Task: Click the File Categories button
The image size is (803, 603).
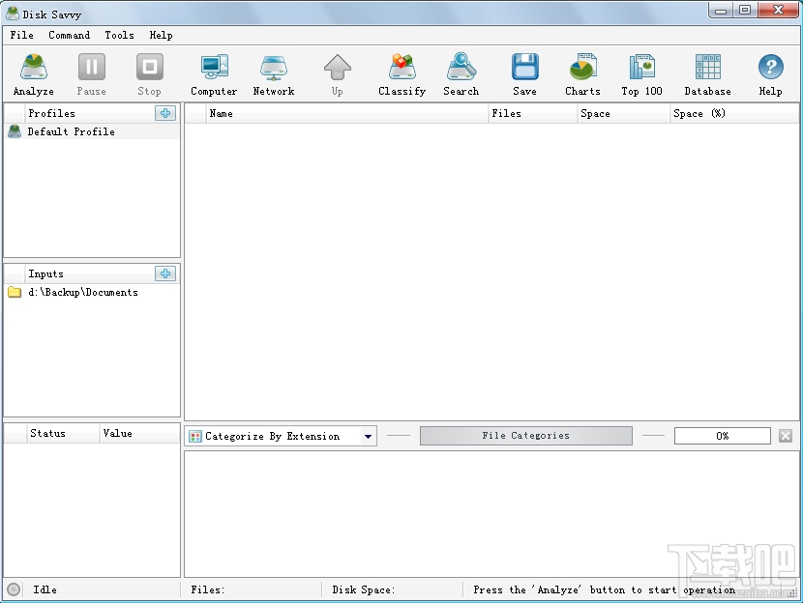Action: (x=526, y=436)
